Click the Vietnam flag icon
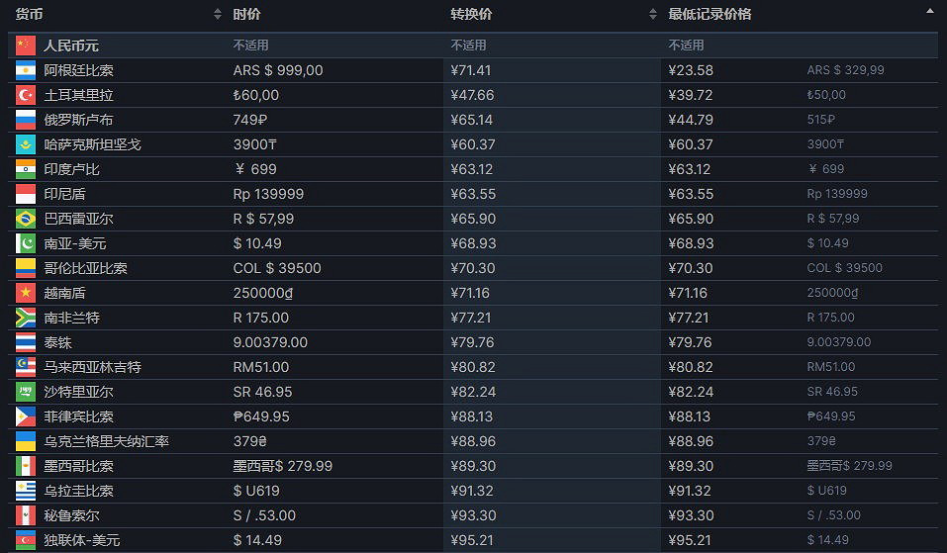This screenshot has height=553, width=947. coord(26,293)
